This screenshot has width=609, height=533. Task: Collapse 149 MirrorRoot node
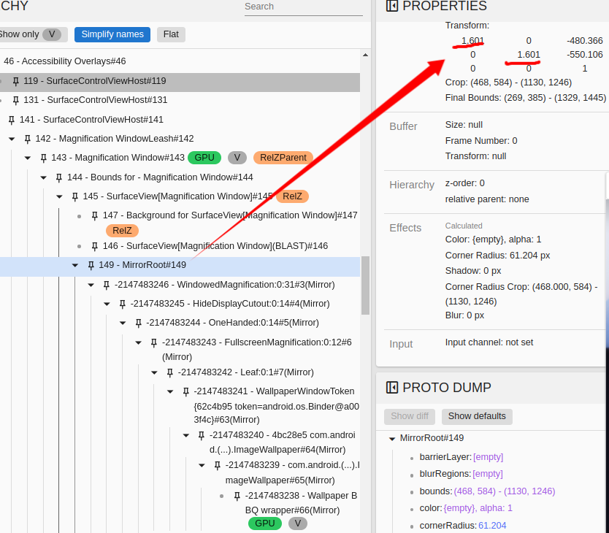(75, 265)
